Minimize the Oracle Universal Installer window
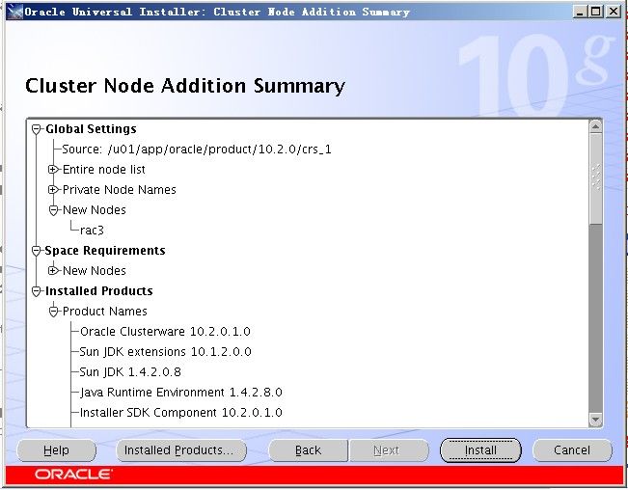The image size is (628, 490). coord(579,12)
